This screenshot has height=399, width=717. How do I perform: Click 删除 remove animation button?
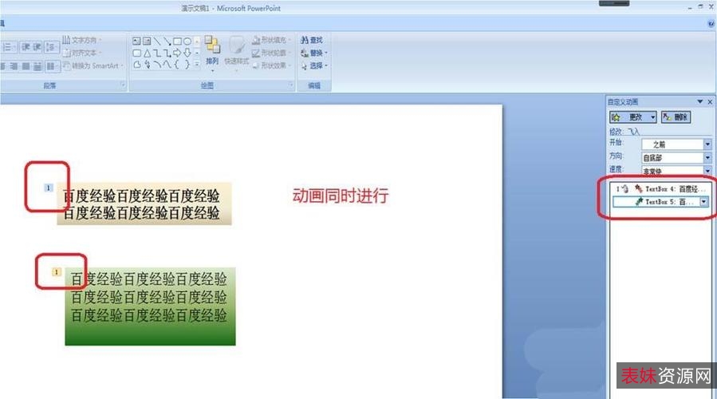676,117
